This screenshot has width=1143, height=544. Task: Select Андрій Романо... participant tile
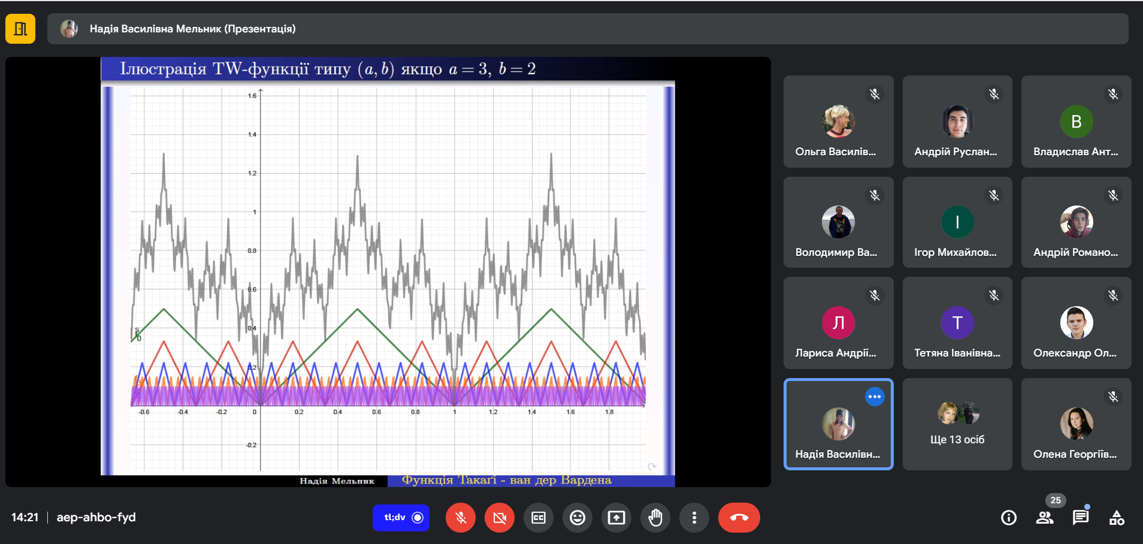click(1077, 222)
